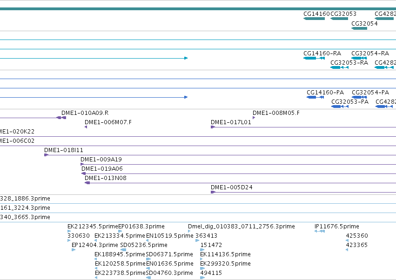Select the EK213334.5prime EST
This screenshot has width=396, height=280.
[96, 240]
